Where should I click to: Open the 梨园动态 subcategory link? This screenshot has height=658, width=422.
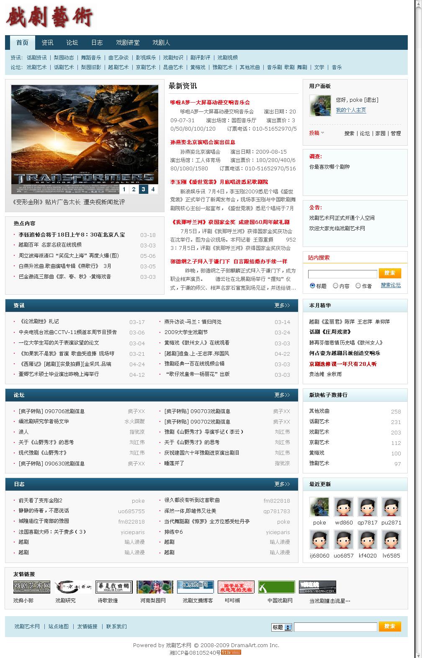tap(64, 58)
